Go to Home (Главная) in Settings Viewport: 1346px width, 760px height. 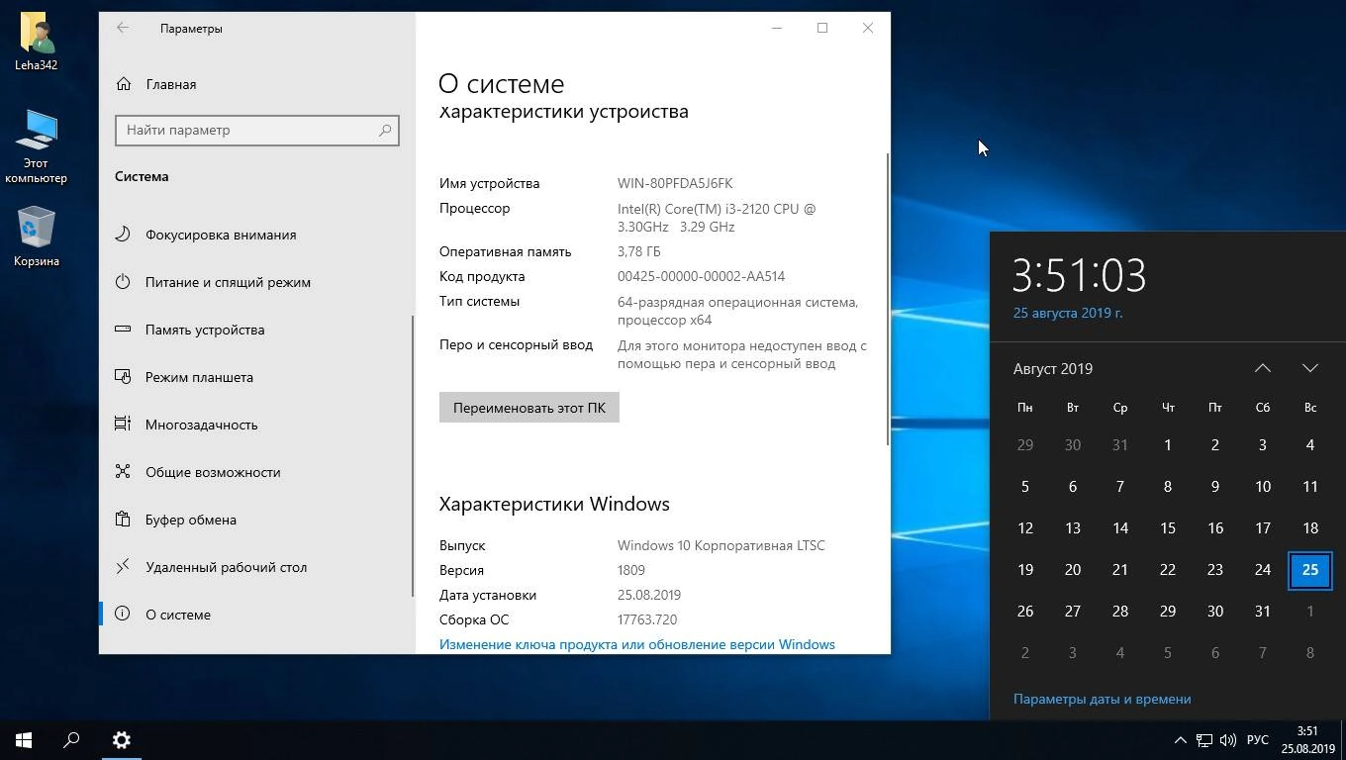[156, 84]
